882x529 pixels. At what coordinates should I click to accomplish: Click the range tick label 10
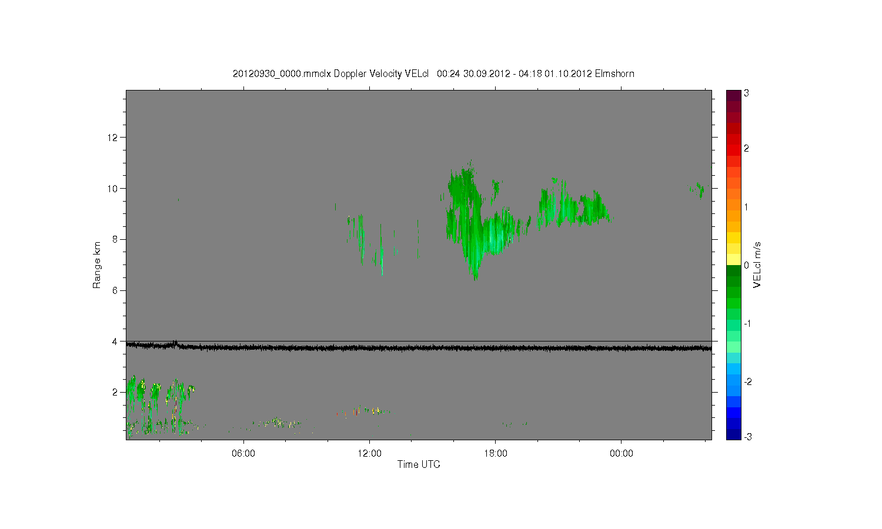114,189
